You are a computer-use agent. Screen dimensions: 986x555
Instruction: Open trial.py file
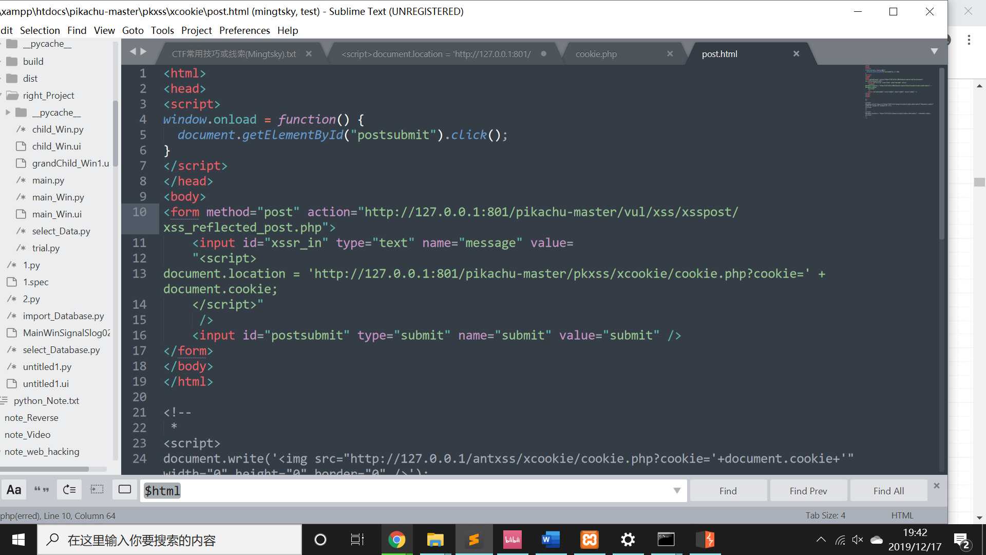tap(46, 248)
